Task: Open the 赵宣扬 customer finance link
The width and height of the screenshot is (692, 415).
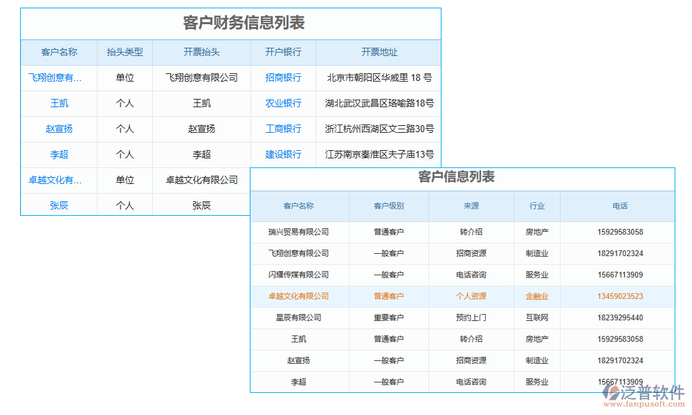Action: [x=59, y=129]
